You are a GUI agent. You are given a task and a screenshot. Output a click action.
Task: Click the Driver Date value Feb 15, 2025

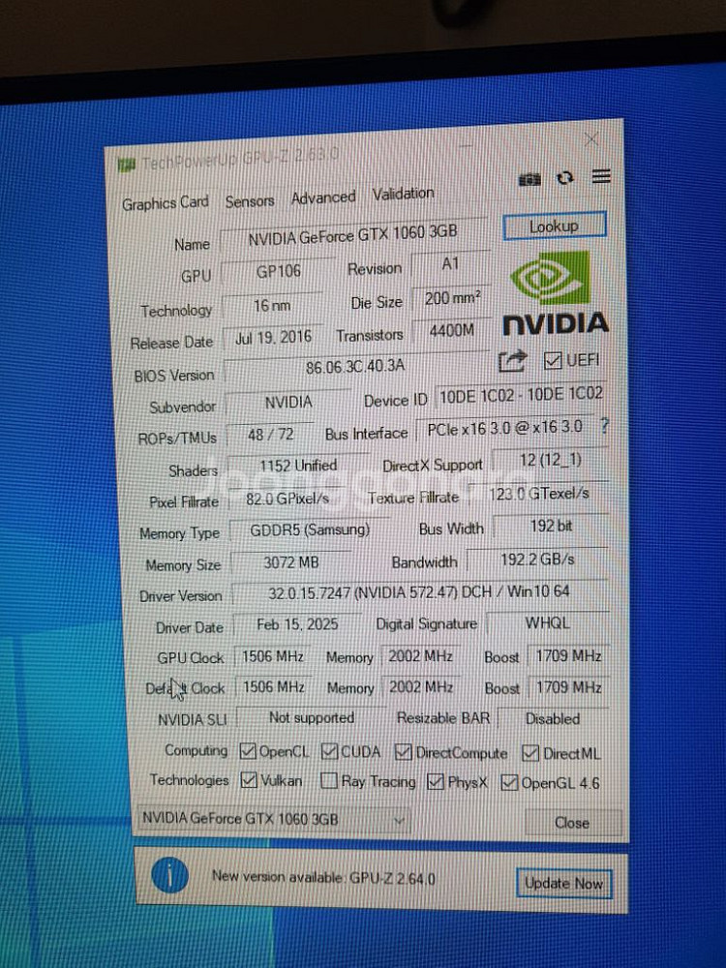297,624
